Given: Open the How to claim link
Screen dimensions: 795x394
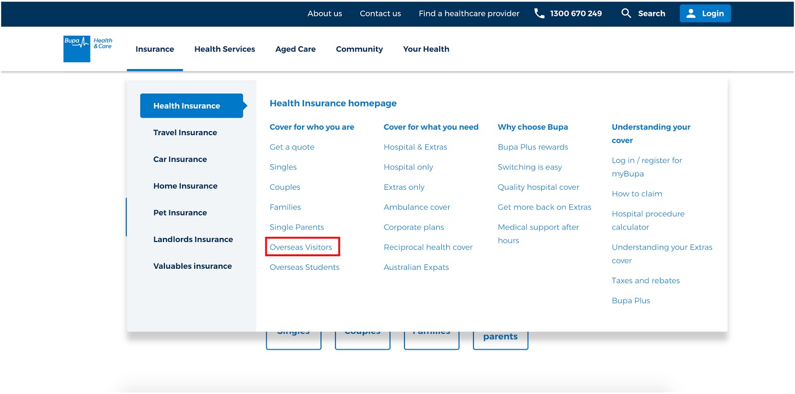Looking at the screenshot, I should (x=636, y=194).
